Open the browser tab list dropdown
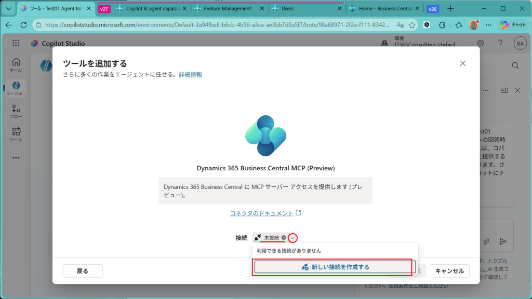532x299 pixels. click(x=8, y=8)
